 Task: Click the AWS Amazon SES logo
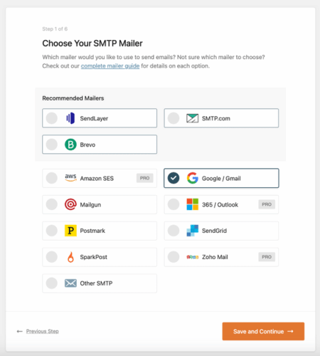coord(70,178)
